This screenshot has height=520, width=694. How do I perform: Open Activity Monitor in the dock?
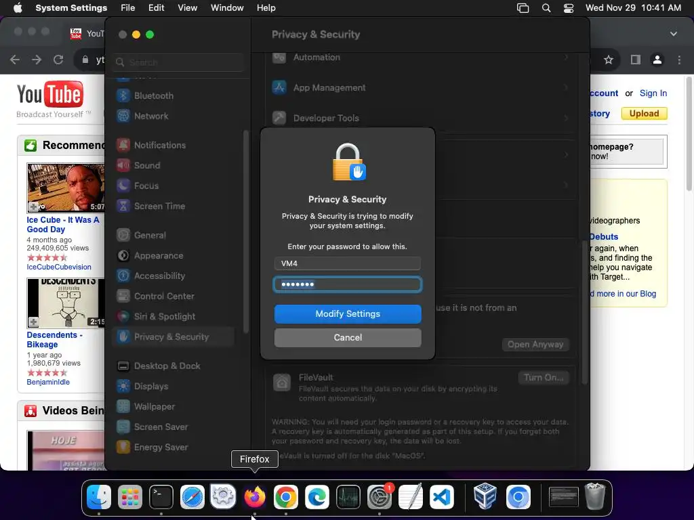click(x=348, y=496)
